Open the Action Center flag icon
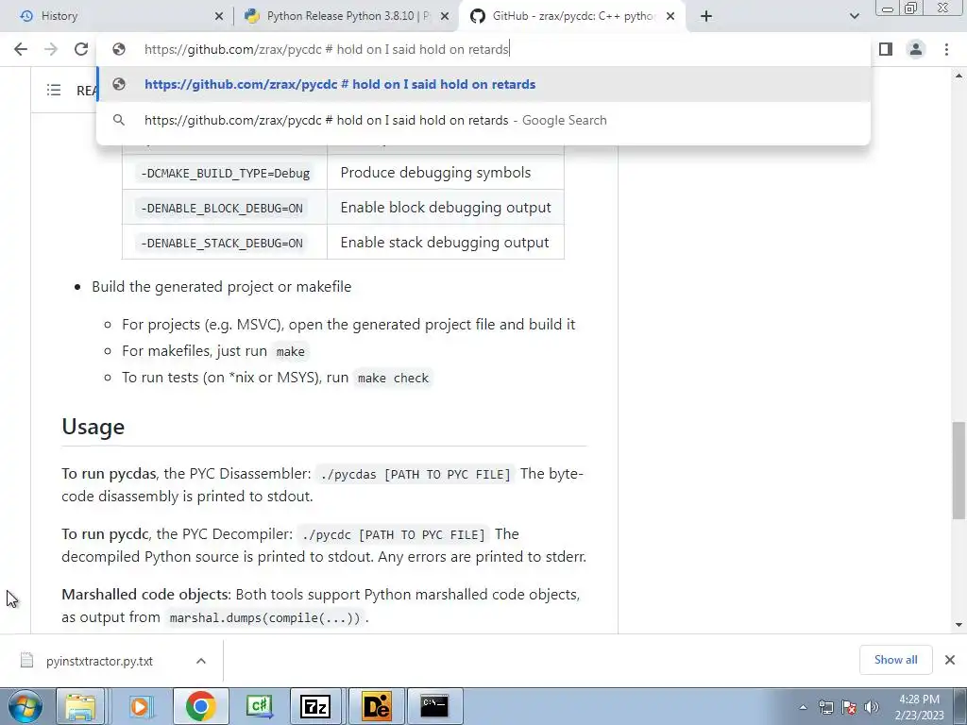Viewport: 967px width, 725px height. [849, 707]
